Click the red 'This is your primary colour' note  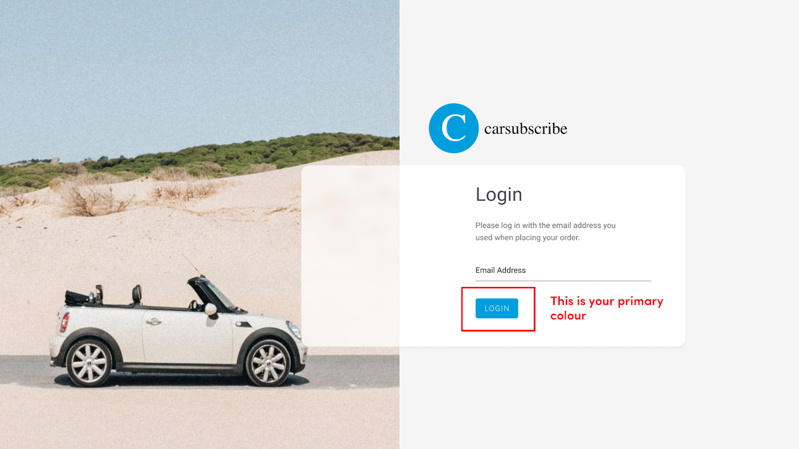pyautogui.click(x=606, y=308)
